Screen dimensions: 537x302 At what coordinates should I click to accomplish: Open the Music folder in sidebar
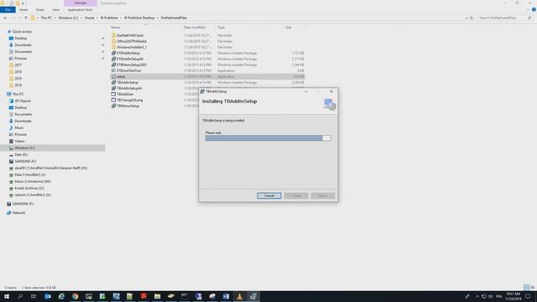[18, 128]
